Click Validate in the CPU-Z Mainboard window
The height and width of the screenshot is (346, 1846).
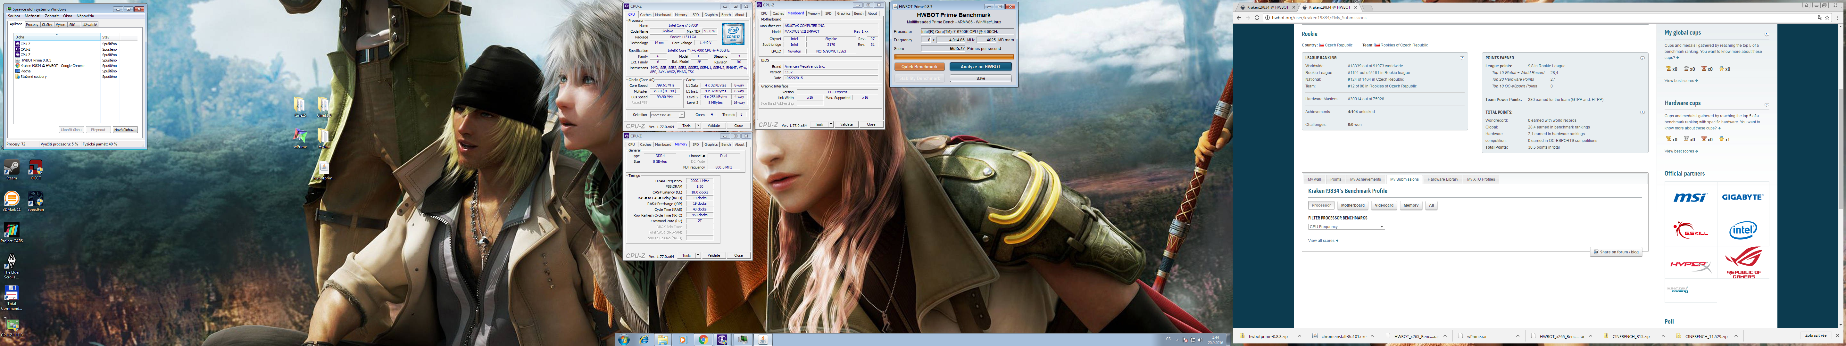pyautogui.click(x=846, y=124)
